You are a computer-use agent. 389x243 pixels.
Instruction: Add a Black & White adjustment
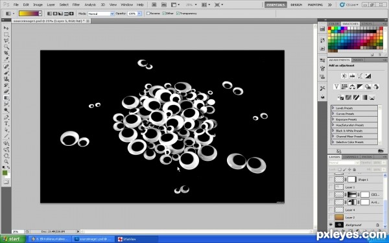[x=360, y=87]
